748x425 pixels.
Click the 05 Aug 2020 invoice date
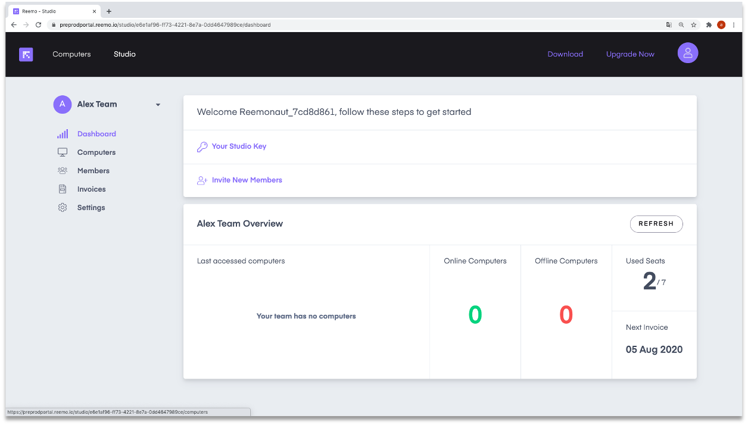click(x=654, y=349)
